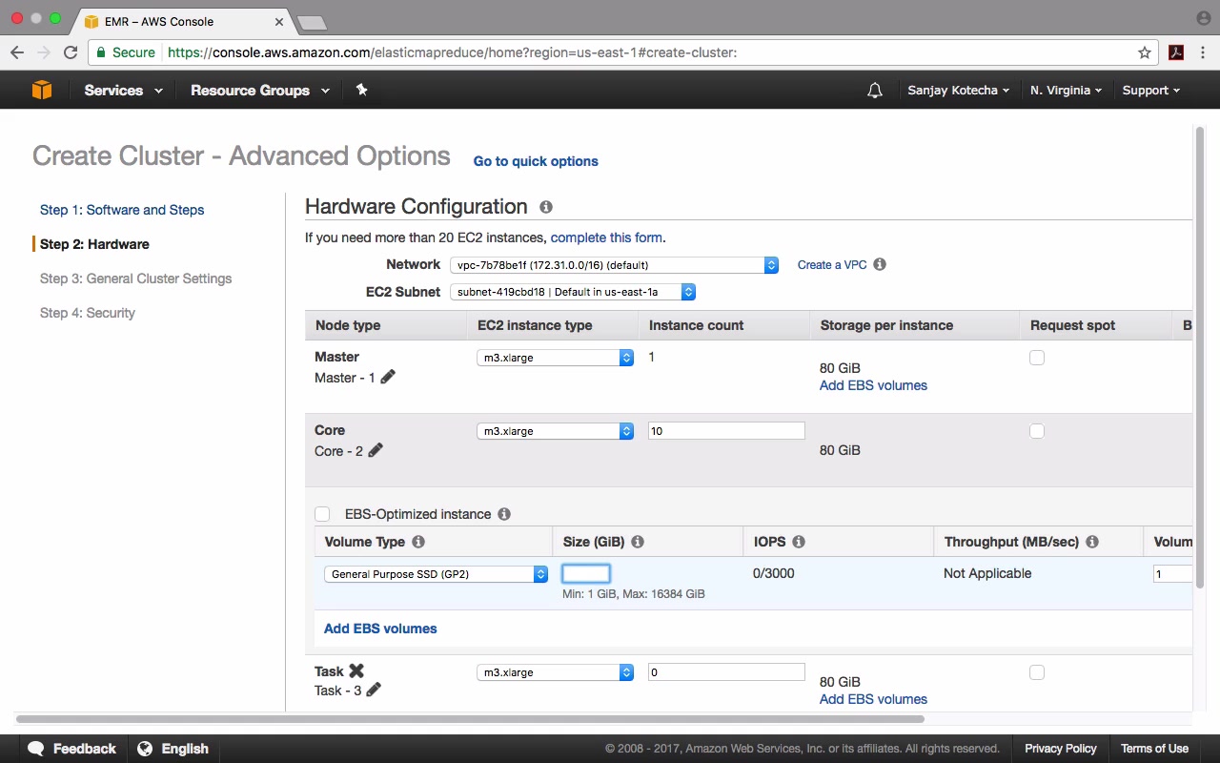
Task: Click the pin shortcut icon in navbar
Action: (x=361, y=90)
